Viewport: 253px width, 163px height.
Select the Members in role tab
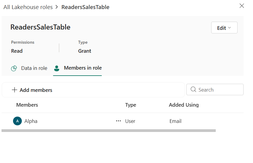pyautogui.click(x=78, y=68)
